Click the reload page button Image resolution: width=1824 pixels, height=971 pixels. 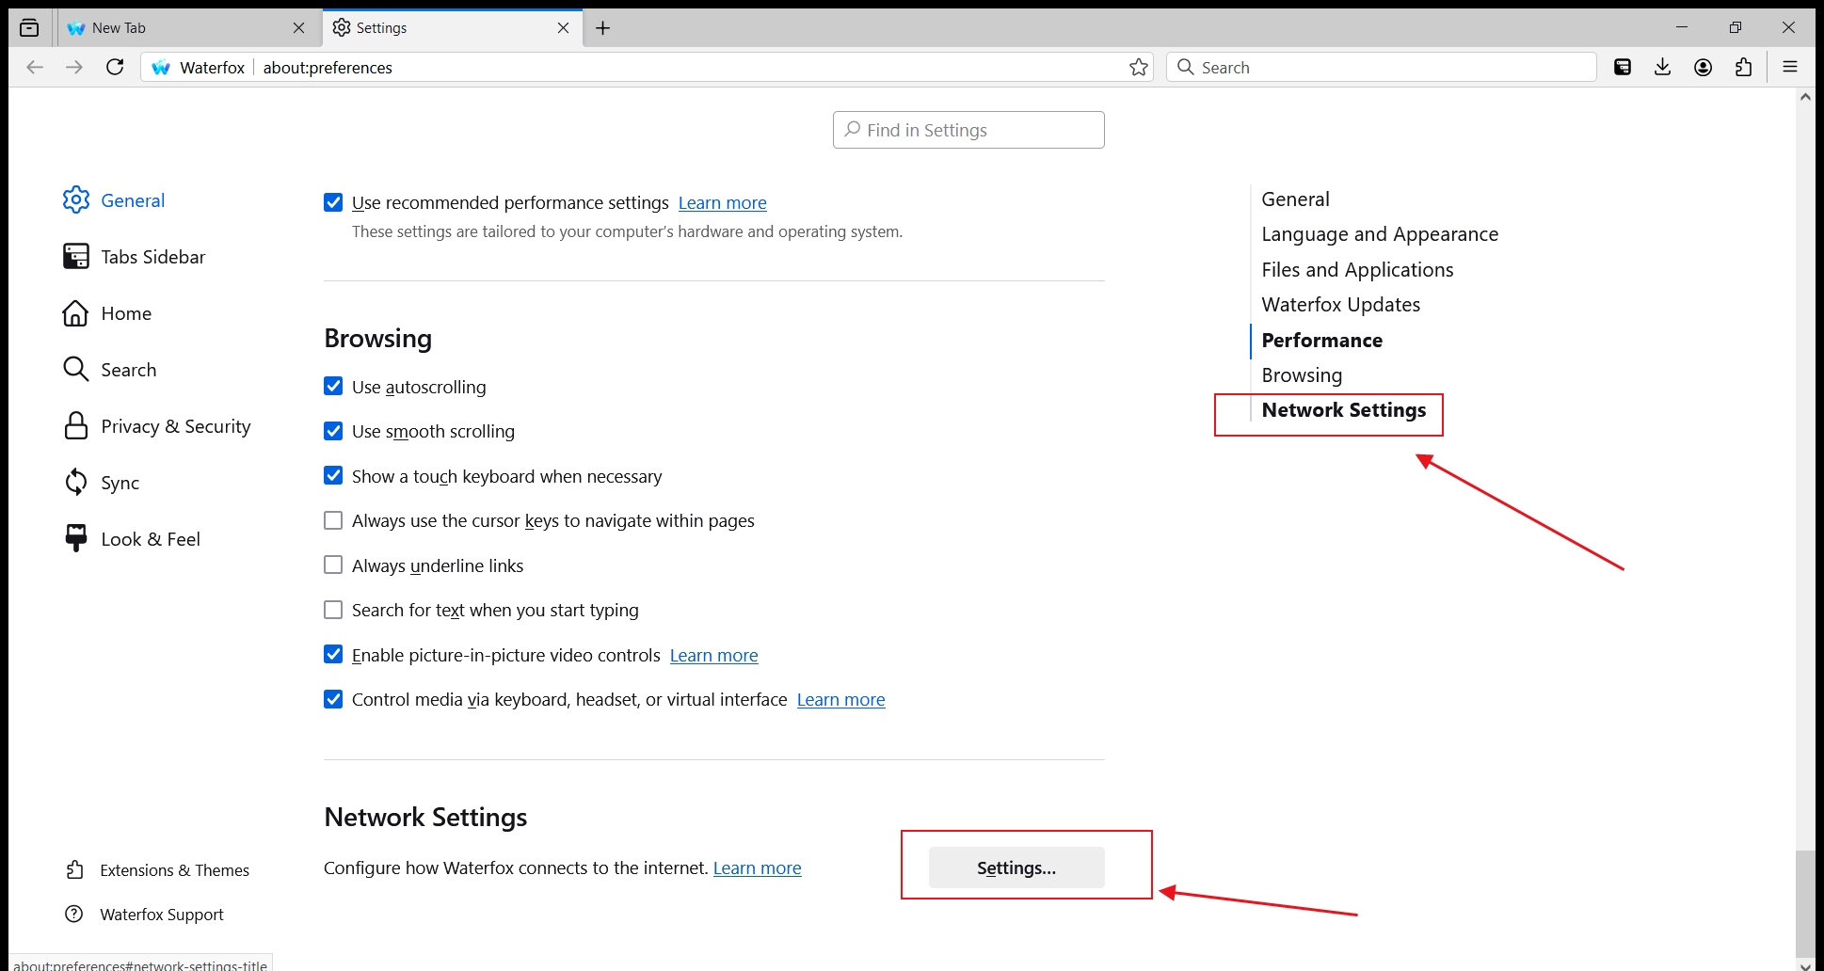115,67
